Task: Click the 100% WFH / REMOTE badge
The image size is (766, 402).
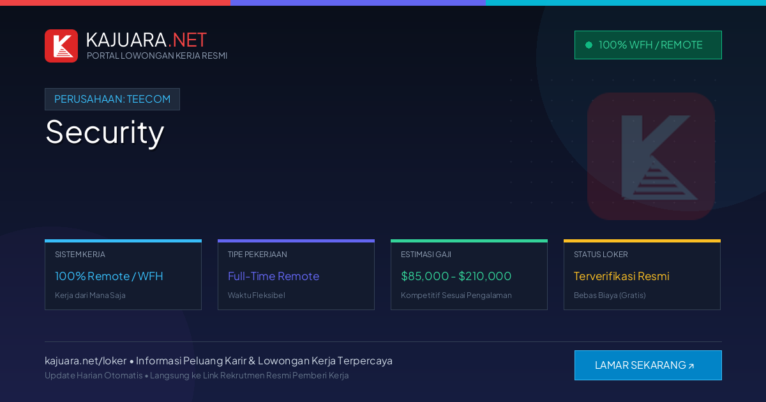Action: tap(648, 45)
